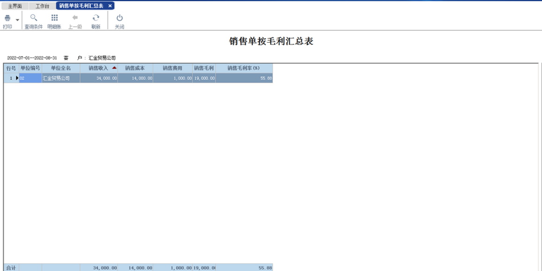Click the 销售成本 column header

click(135, 68)
